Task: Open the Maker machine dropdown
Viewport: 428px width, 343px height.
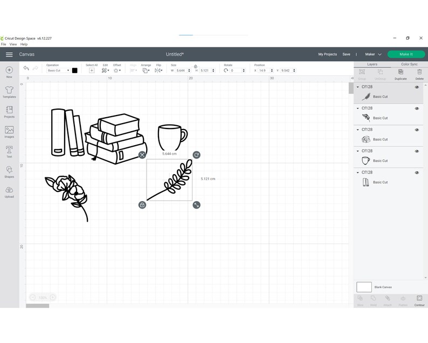Action: click(373, 54)
